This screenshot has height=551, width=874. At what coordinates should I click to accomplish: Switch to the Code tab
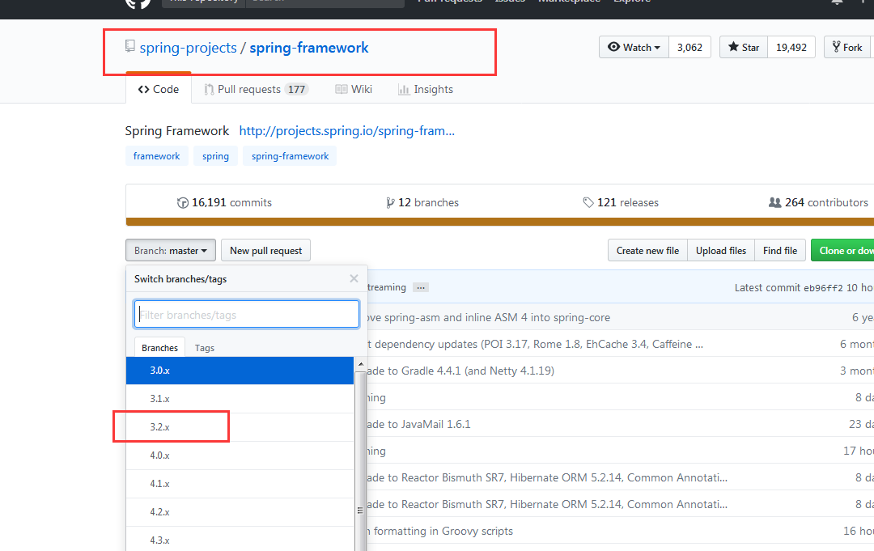click(x=159, y=89)
